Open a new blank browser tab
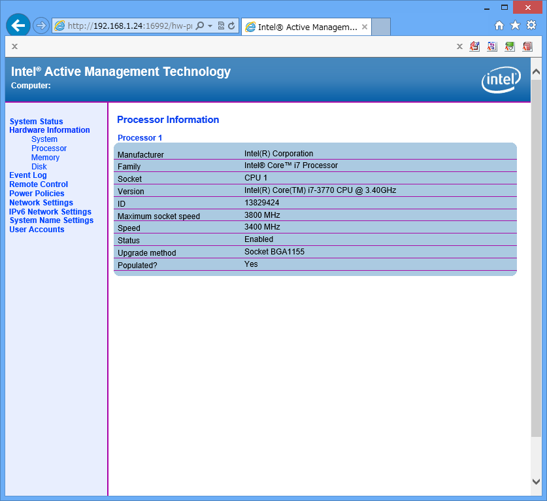Image resolution: width=547 pixels, height=501 pixels. 381,27
